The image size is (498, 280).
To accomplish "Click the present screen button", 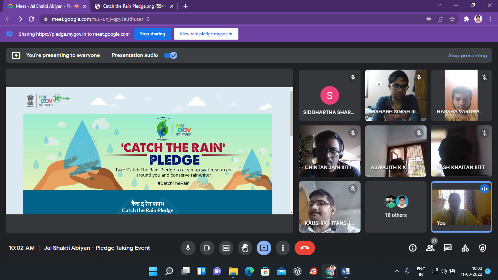I will pos(264,248).
